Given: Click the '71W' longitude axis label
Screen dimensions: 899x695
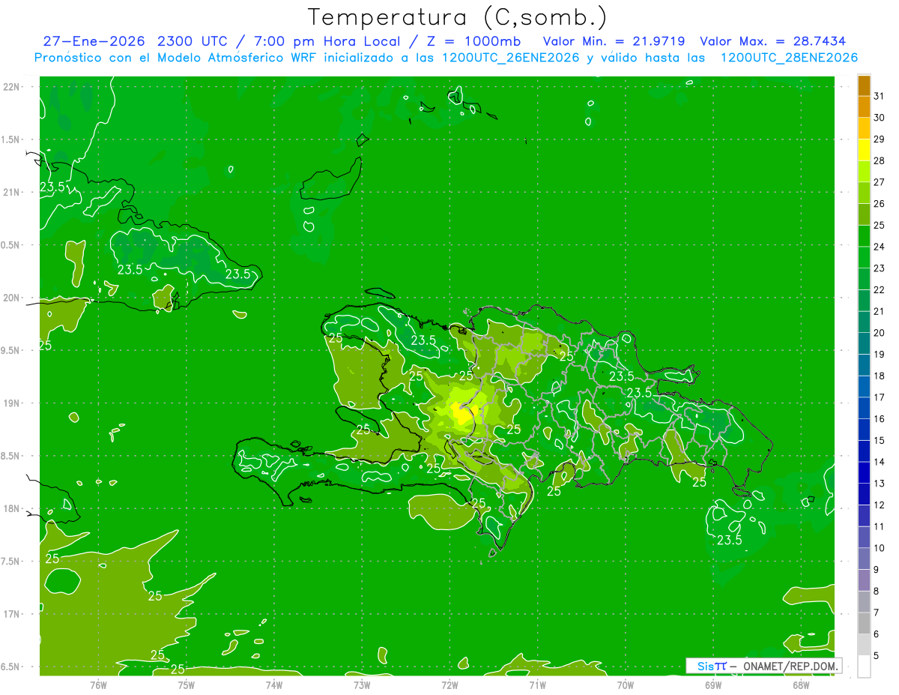Looking at the screenshot, I should click(537, 685).
